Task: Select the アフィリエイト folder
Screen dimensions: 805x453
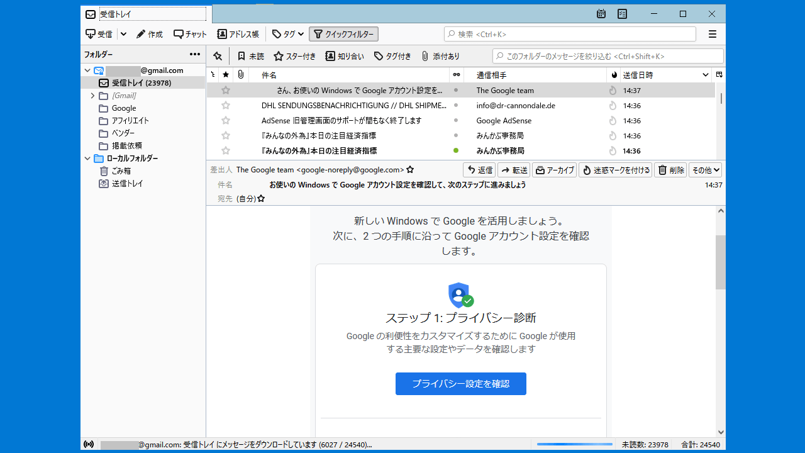Action: (124, 121)
